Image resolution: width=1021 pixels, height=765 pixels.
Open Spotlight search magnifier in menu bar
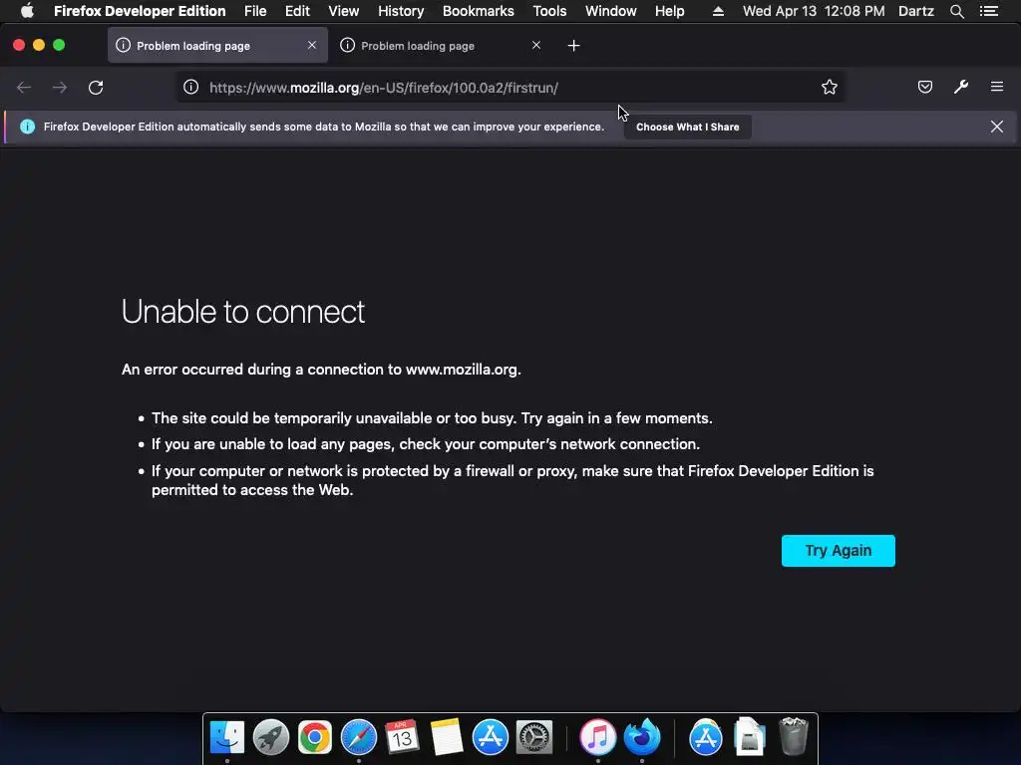tap(956, 11)
